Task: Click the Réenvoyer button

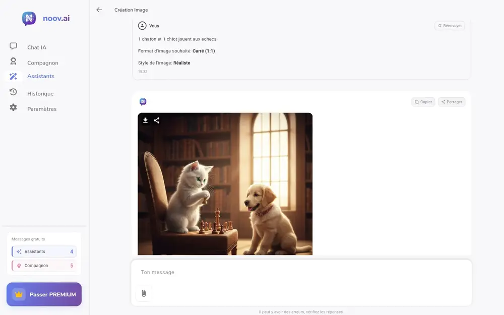Action: pos(450,26)
